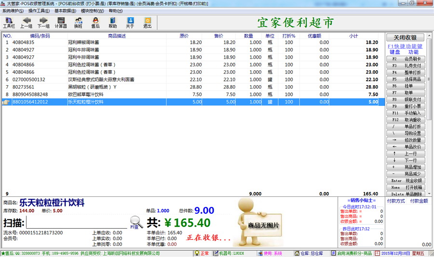Open 帮助(H) menu
Viewport: 434px width, 257px height.
point(116,11)
